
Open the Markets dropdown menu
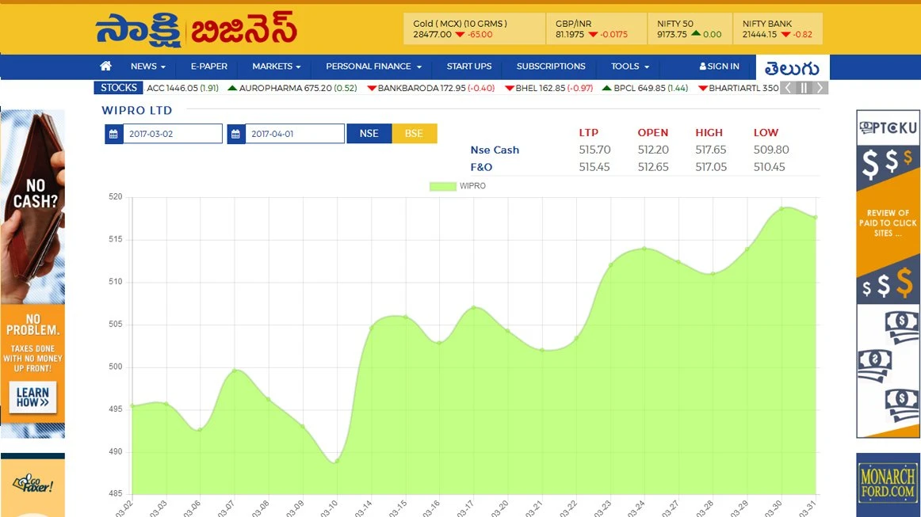(x=277, y=67)
